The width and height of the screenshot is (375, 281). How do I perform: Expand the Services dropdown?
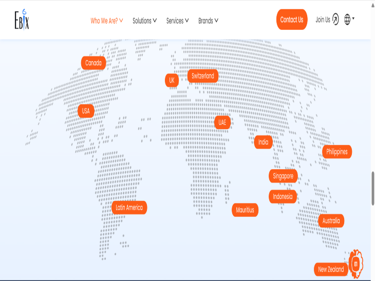(177, 21)
